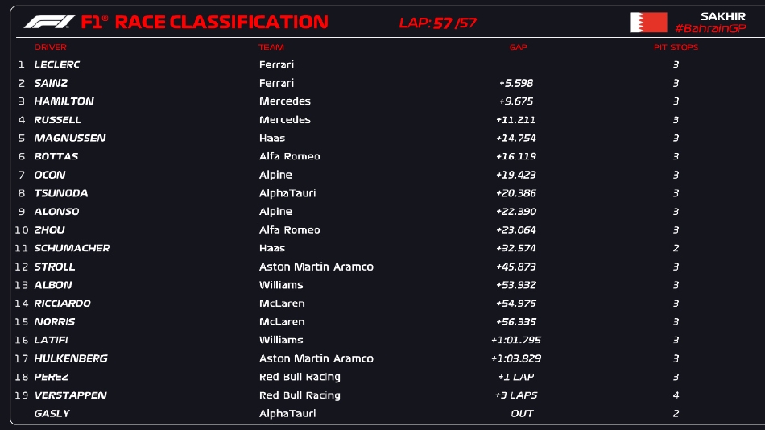The width and height of the screenshot is (765, 430).
Task: Select driver LECLERC in first place
Action: click(57, 64)
